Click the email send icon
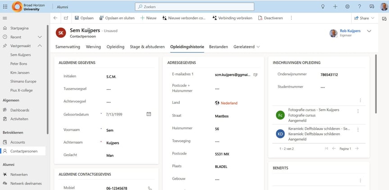The width and height of the screenshot is (389, 190). [x=255, y=75]
